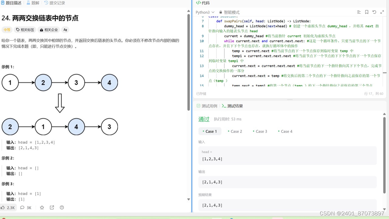The height and width of the screenshot is (219, 389).
Task: Switch to the 测试用例 tab
Action: 207,106
